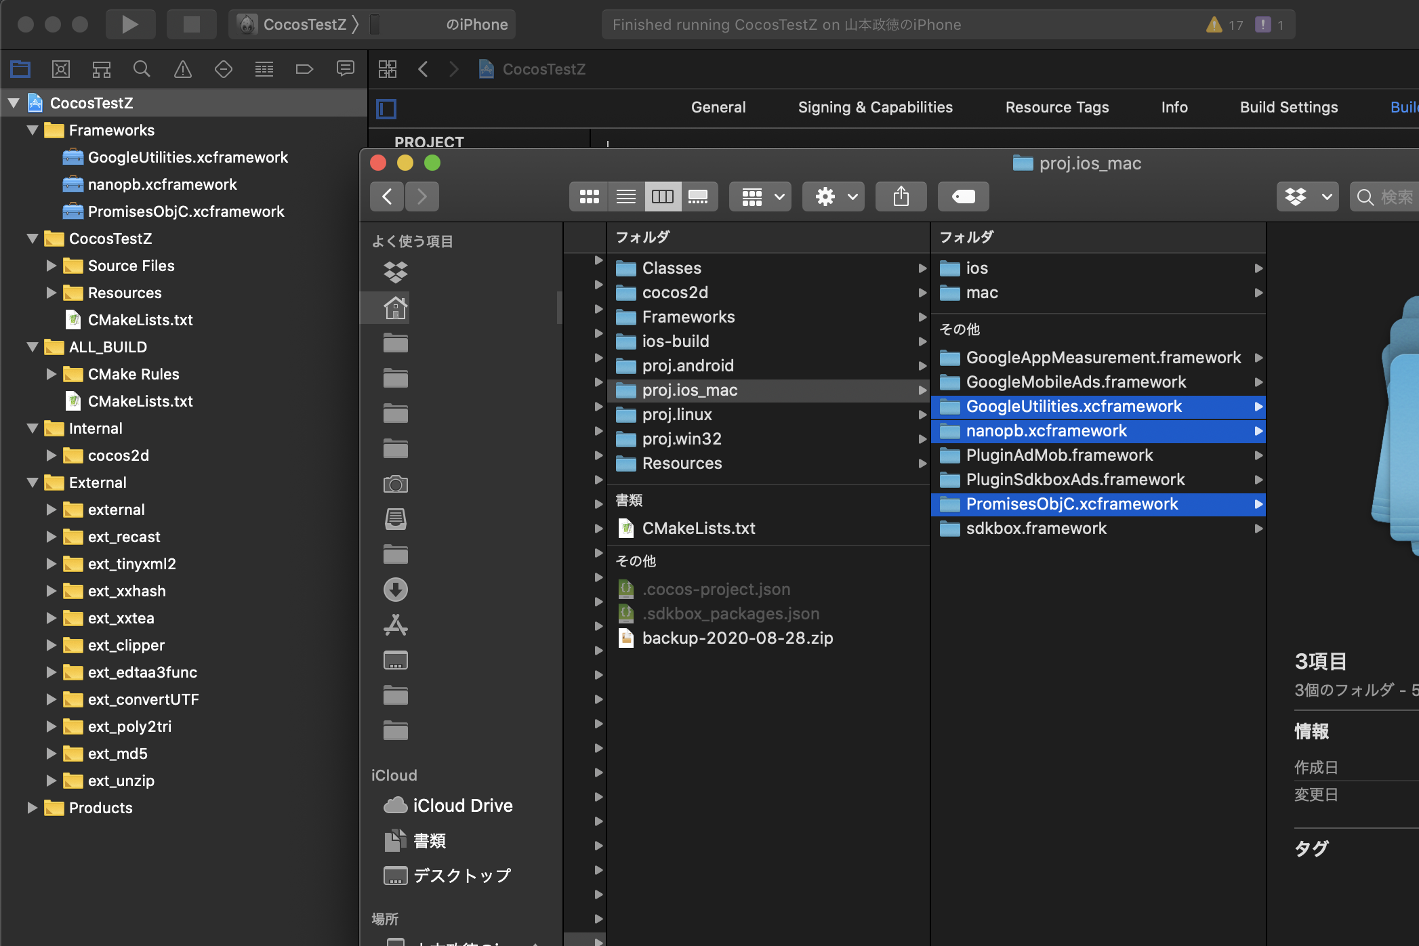Switch Finder to gallery view

tap(699, 197)
